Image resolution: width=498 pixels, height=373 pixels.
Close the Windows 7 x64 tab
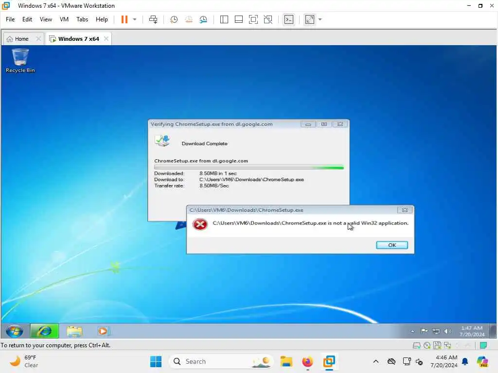pyautogui.click(x=106, y=39)
